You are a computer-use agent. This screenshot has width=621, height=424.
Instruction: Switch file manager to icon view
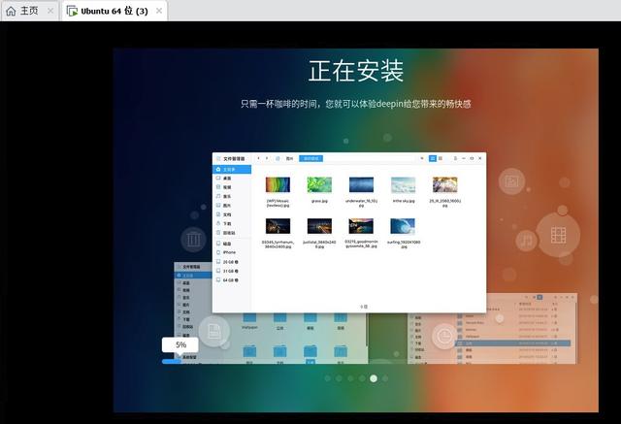point(433,158)
